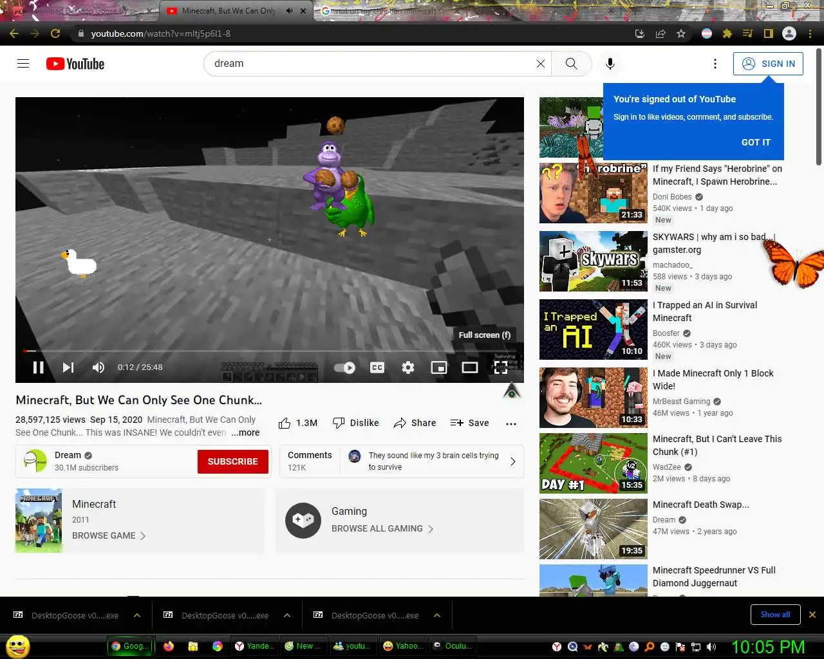Screen dimensions: 824x659
Task: Open the YouTube settings three-dot menu
Action: [715, 64]
